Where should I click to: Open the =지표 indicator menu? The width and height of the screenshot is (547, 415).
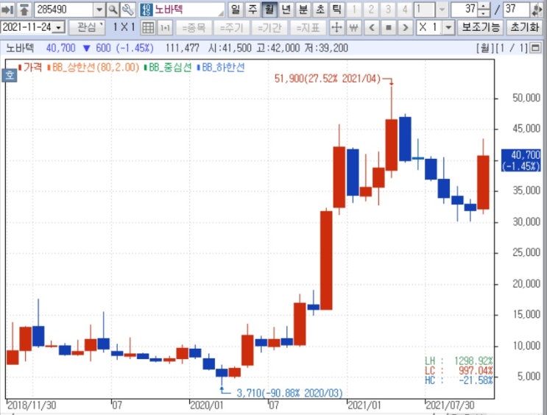pyautogui.click(x=308, y=27)
